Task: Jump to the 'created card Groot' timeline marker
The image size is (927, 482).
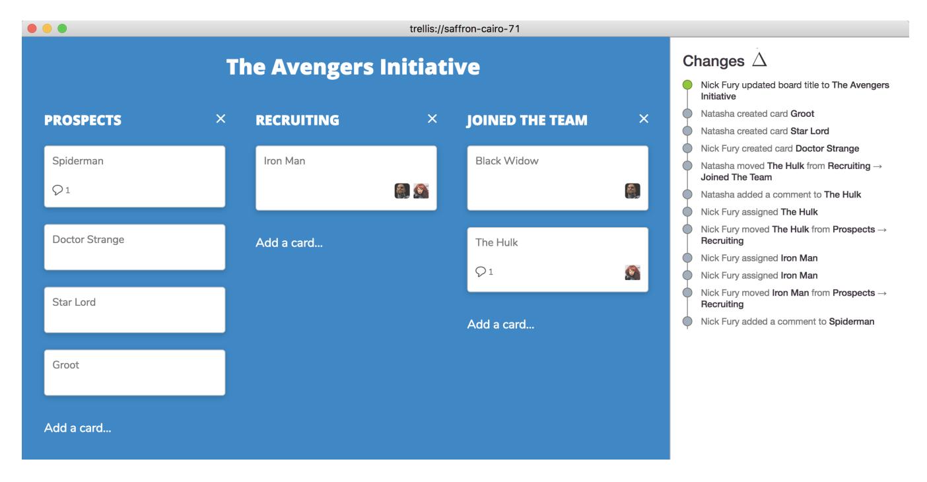Action: (687, 114)
